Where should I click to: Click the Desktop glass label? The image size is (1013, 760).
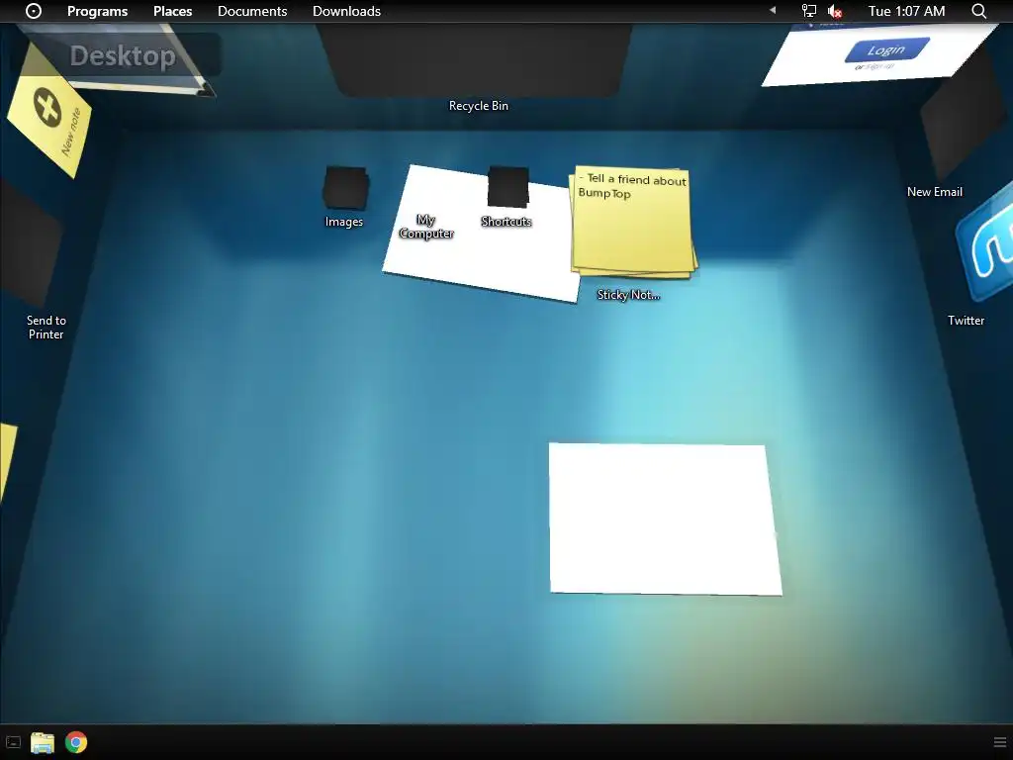point(123,56)
